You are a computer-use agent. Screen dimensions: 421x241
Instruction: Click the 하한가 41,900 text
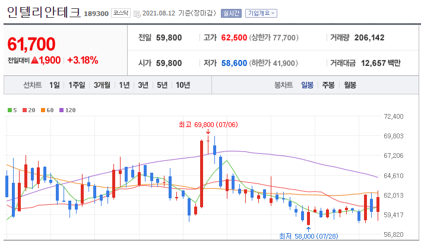274,63
